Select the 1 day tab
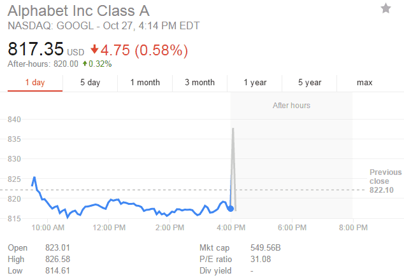The height and width of the screenshot is (278, 404). 35,83
